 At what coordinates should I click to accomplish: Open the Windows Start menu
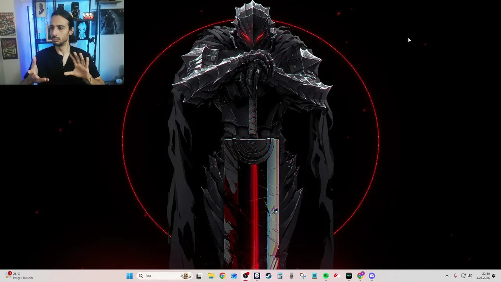(130, 276)
